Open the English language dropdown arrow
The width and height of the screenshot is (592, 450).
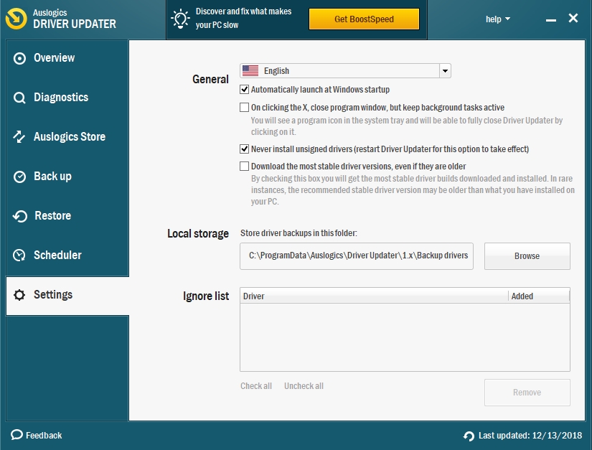pos(445,71)
